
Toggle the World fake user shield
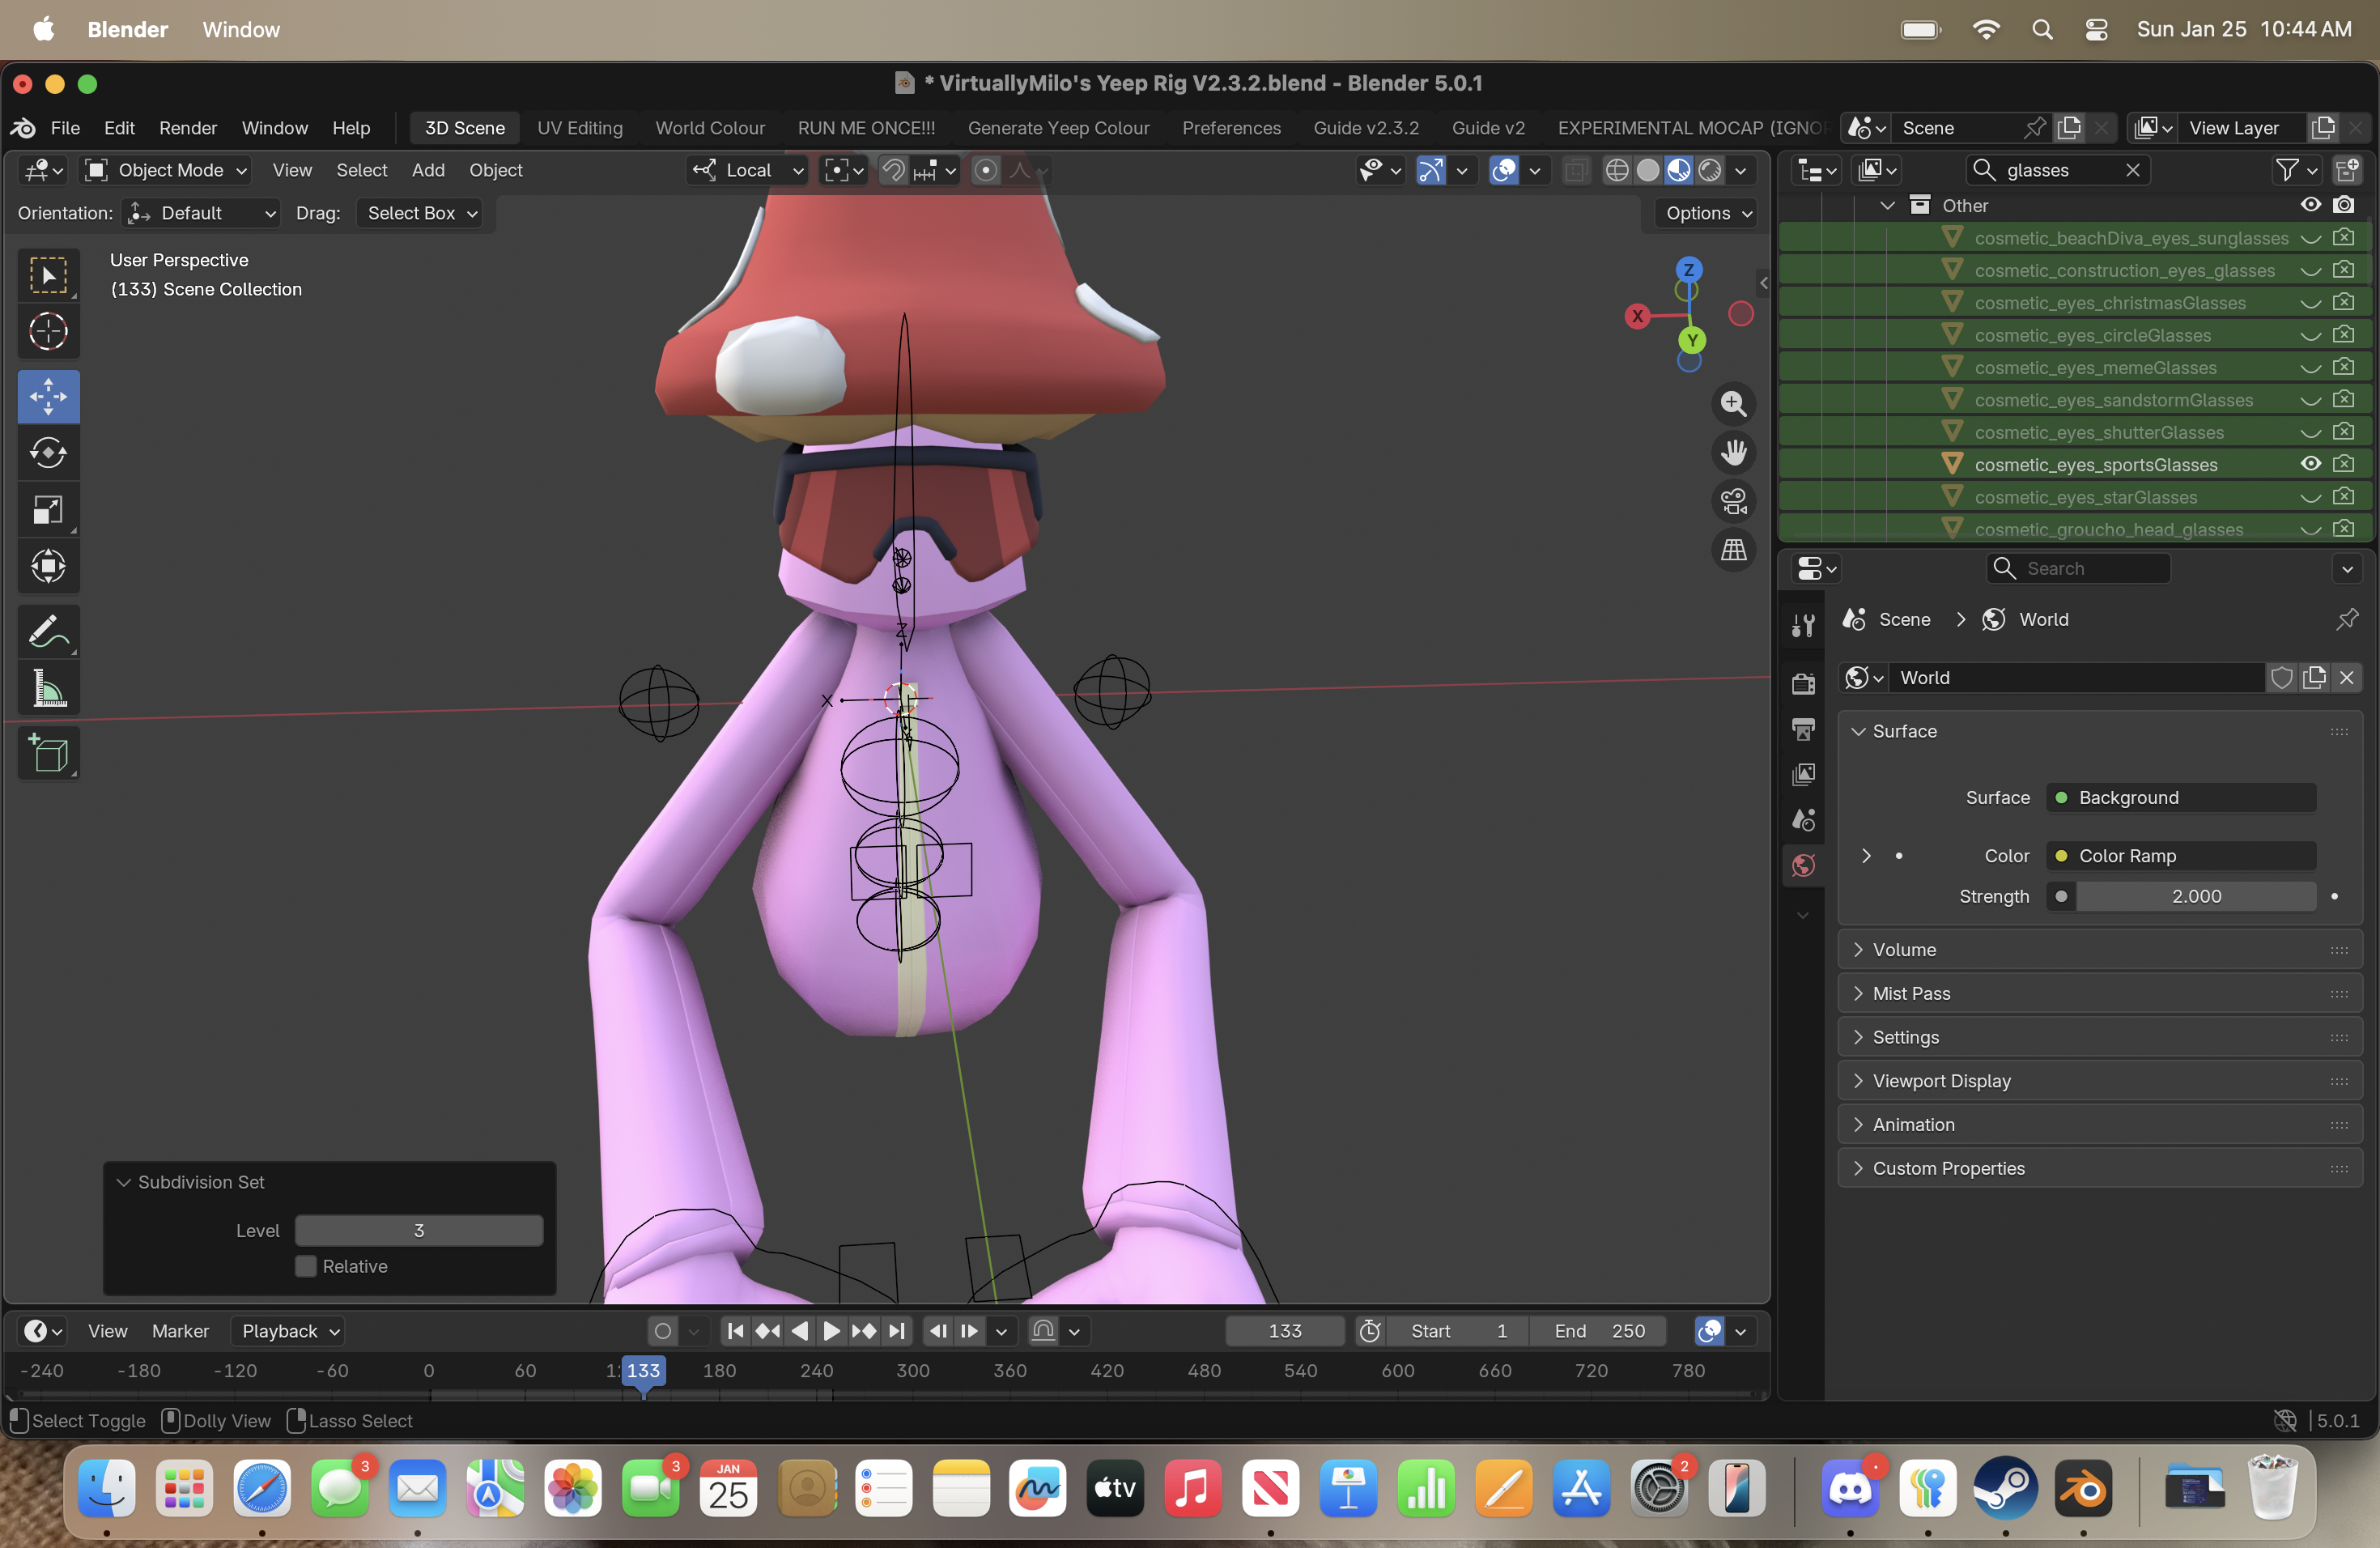pyautogui.click(x=2281, y=677)
